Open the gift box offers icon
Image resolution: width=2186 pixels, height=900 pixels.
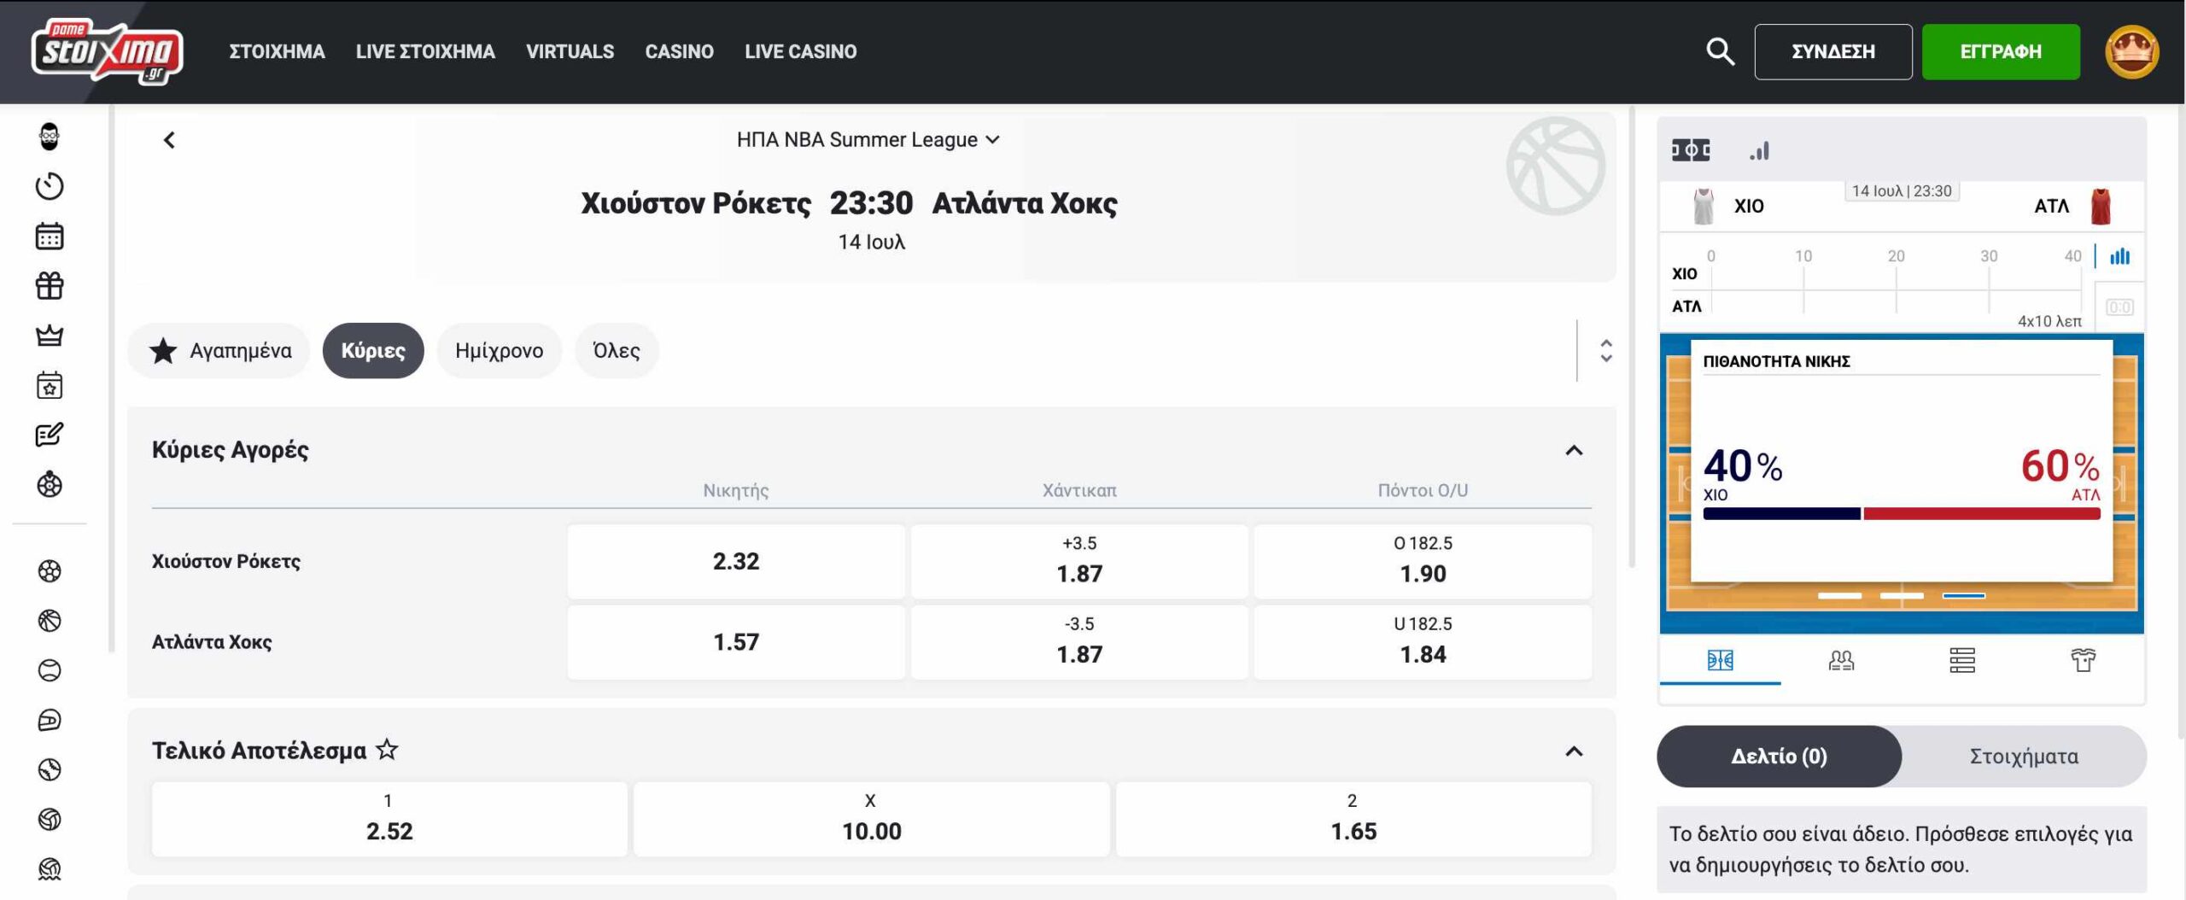[x=50, y=286]
